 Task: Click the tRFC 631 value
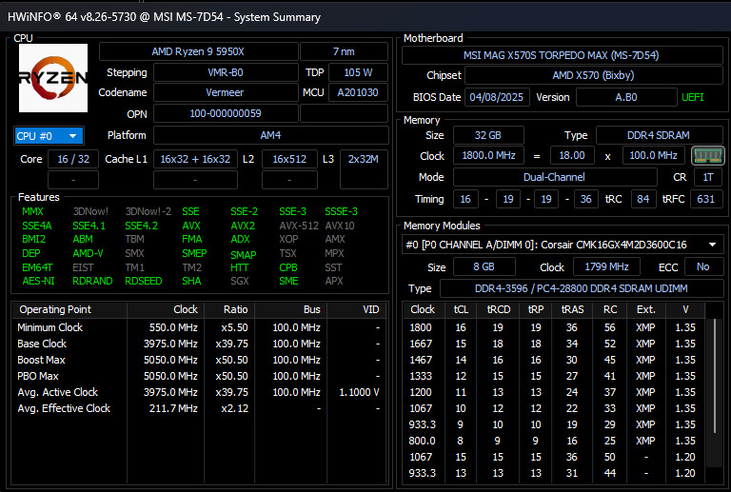(x=706, y=200)
